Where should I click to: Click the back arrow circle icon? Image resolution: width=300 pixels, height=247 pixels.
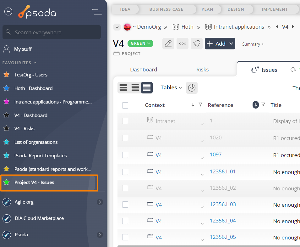pyautogui.click(x=8, y=12)
